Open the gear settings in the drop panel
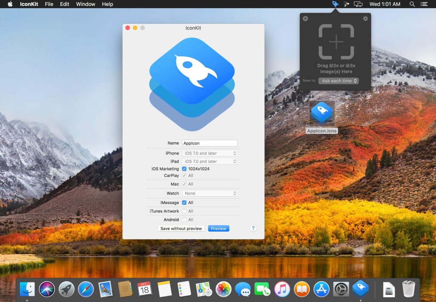Screen dimensions: 436x302 (x=365, y=19)
